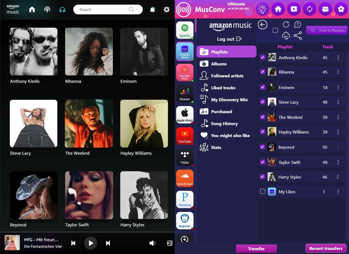The width and height of the screenshot is (349, 254).
Task: Open options menu for My Likes row
Action: [x=338, y=192]
